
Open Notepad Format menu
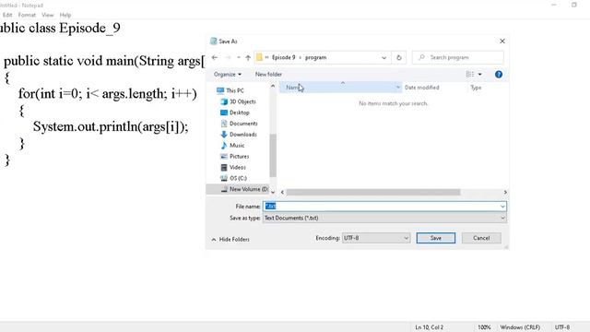click(27, 15)
